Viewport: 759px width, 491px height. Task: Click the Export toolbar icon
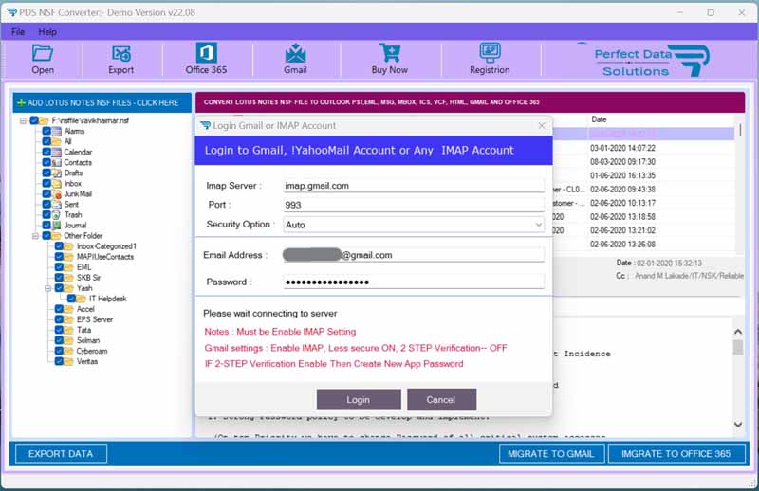point(121,53)
